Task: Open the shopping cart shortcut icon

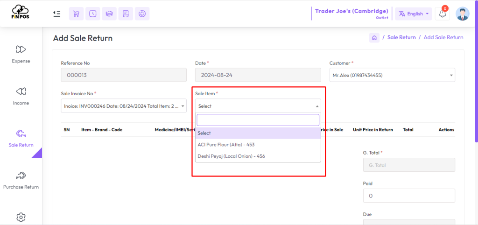Action: (x=76, y=14)
